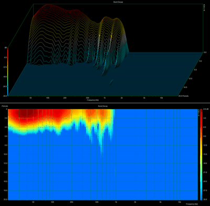This screenshot has width=210, height=206.
Task: Select the Frequency (Hz) axis label under the waterfall plot
Action: click(x=93, y=100)
